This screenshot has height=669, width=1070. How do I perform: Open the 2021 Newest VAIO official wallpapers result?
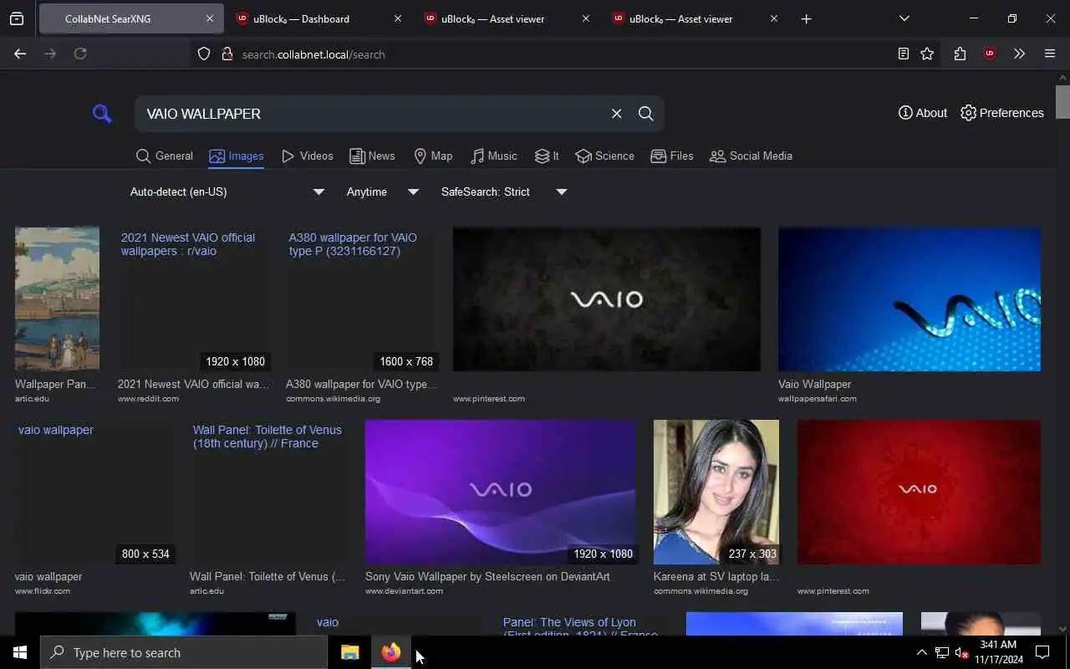click(193, 299)
